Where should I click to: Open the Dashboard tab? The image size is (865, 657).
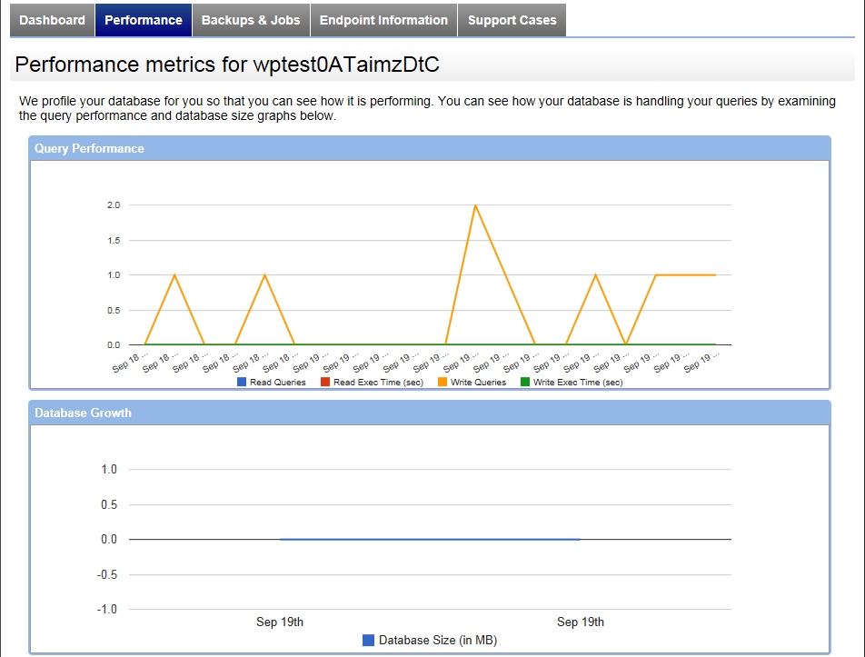pos(52,20)
